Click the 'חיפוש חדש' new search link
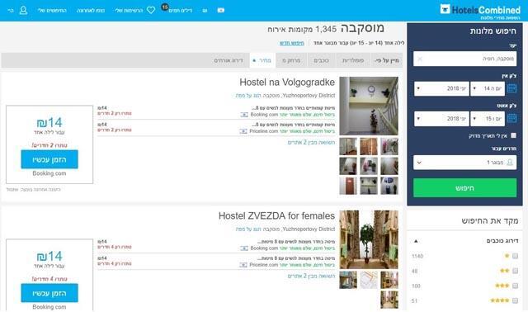Image resolution: width=528 pixels, height=312 pixels. pos(291,43)
